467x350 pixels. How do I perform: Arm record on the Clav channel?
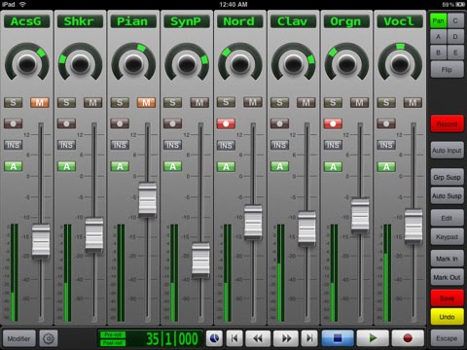coord(279,123)
